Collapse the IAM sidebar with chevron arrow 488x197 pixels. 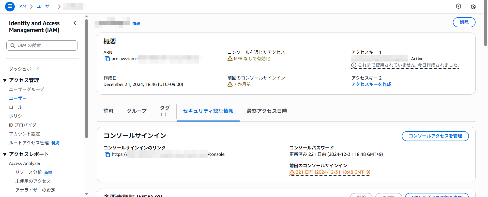click(x=75, y=23)
